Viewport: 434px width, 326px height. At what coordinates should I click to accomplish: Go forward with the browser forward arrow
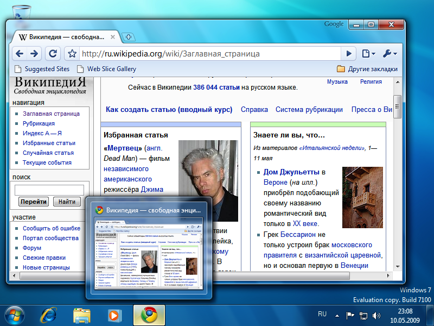pyautogui.click(x=34, y=53)
